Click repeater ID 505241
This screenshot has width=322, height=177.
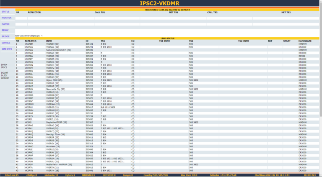tap(89, 47)
